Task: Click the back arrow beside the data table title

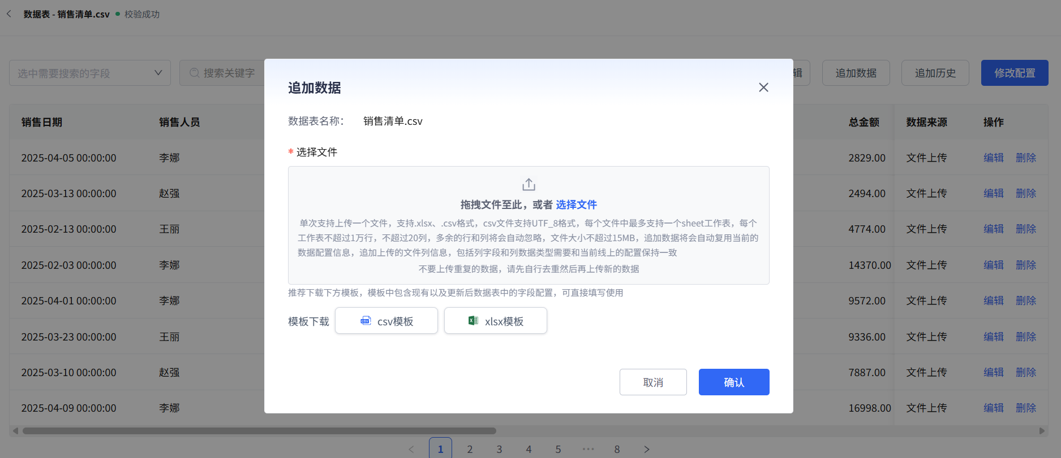Action: [9, 14]
